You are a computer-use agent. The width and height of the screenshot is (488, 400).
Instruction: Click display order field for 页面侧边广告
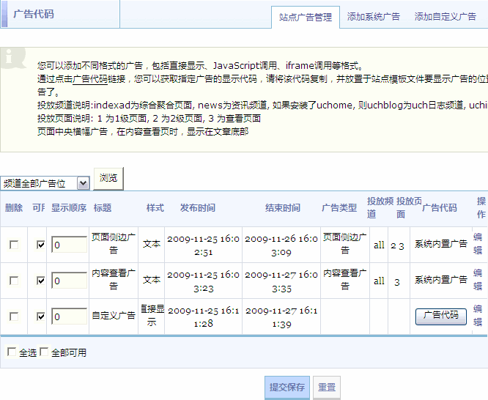pos(69,245)
